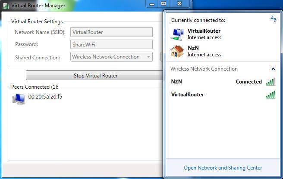Click the connected peer computer icon
Screen dimensions: 283x179
[19, 99]
